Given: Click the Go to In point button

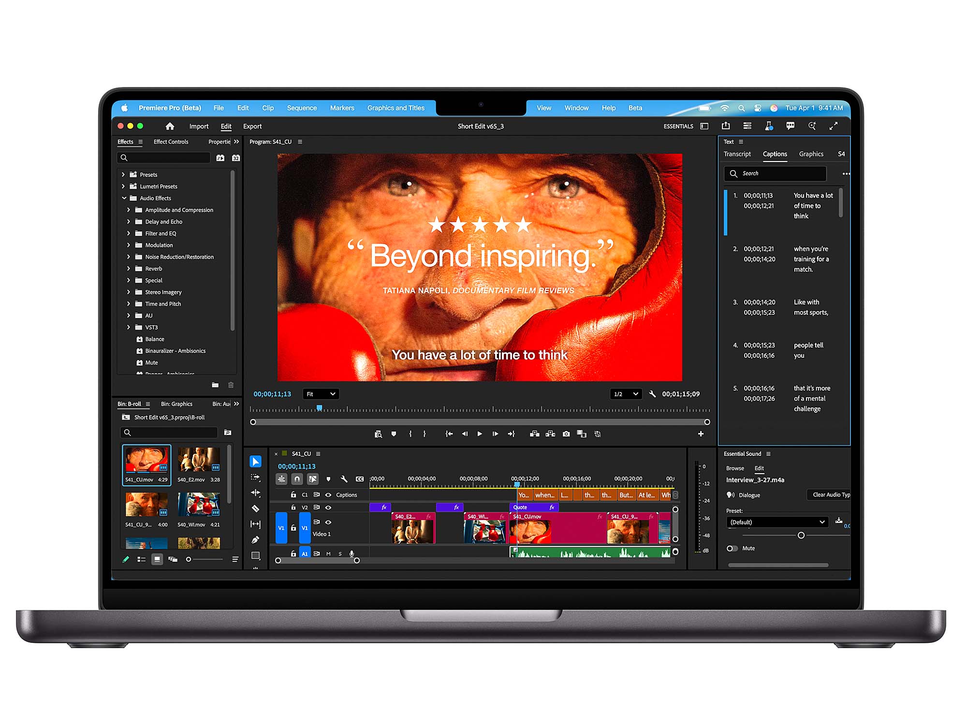Looking at the screenshot, I should coord(449,434).
